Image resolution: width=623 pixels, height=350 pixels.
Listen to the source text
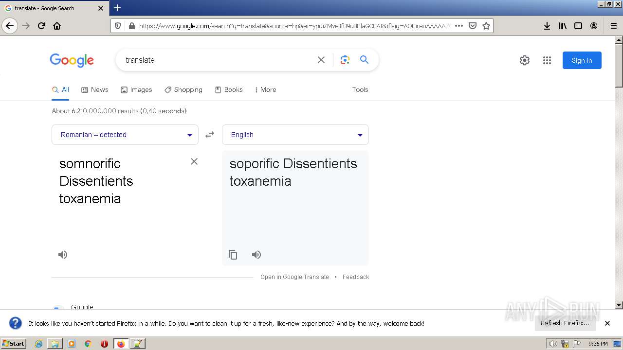point(63,255)
